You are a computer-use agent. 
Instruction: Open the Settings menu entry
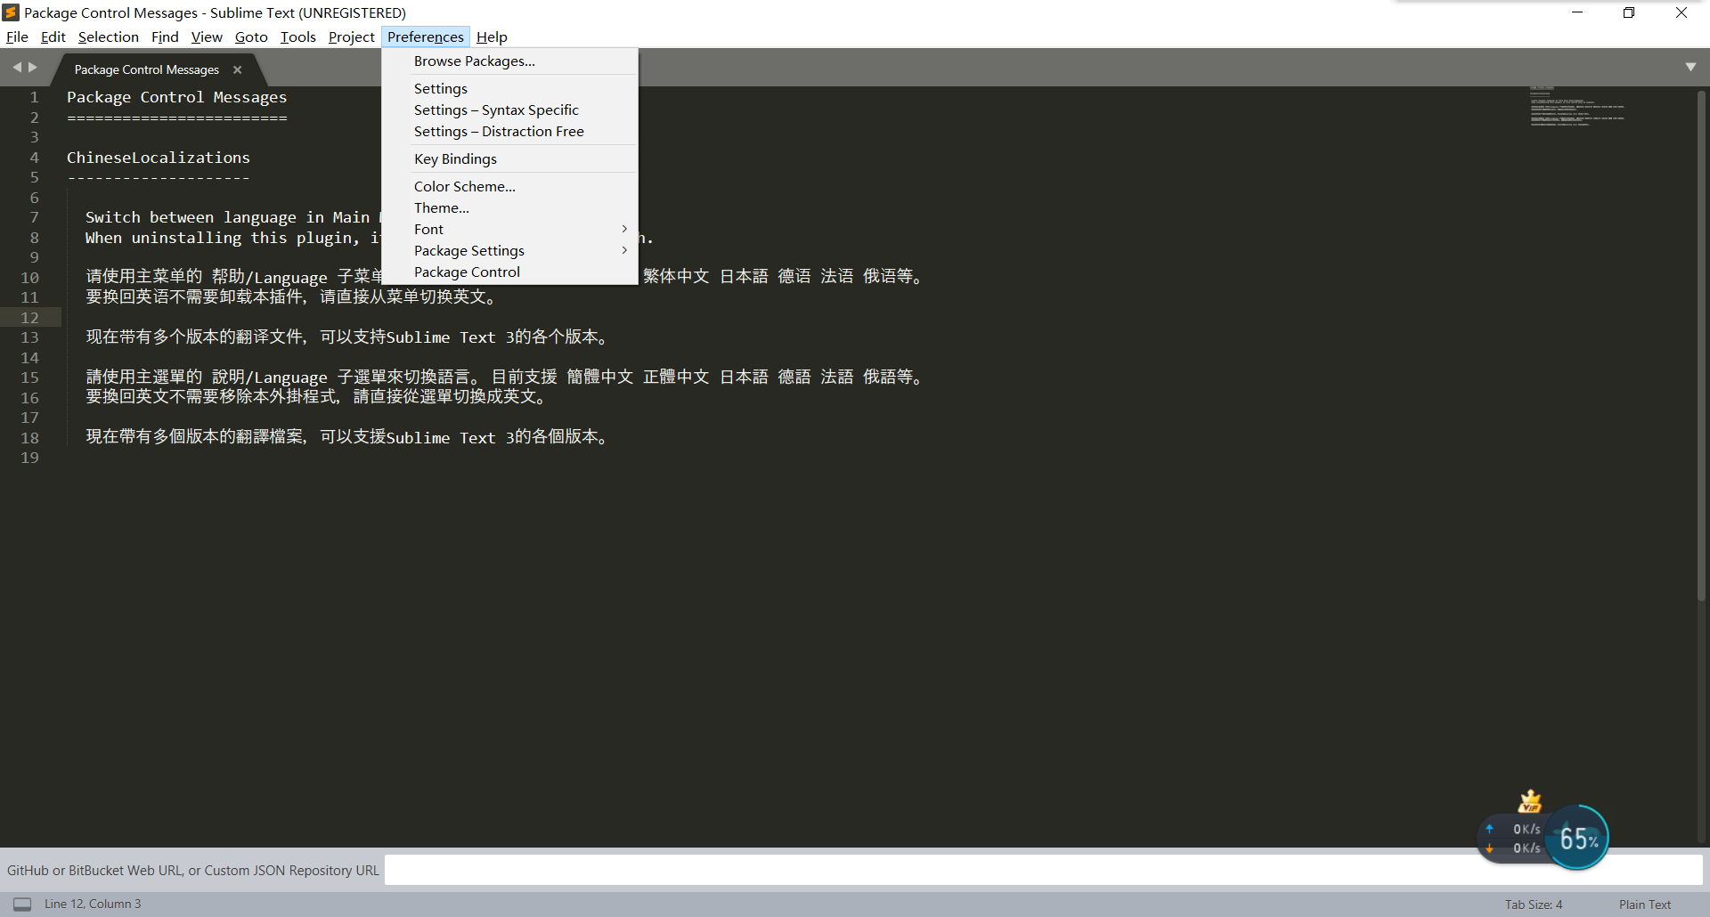509,89
